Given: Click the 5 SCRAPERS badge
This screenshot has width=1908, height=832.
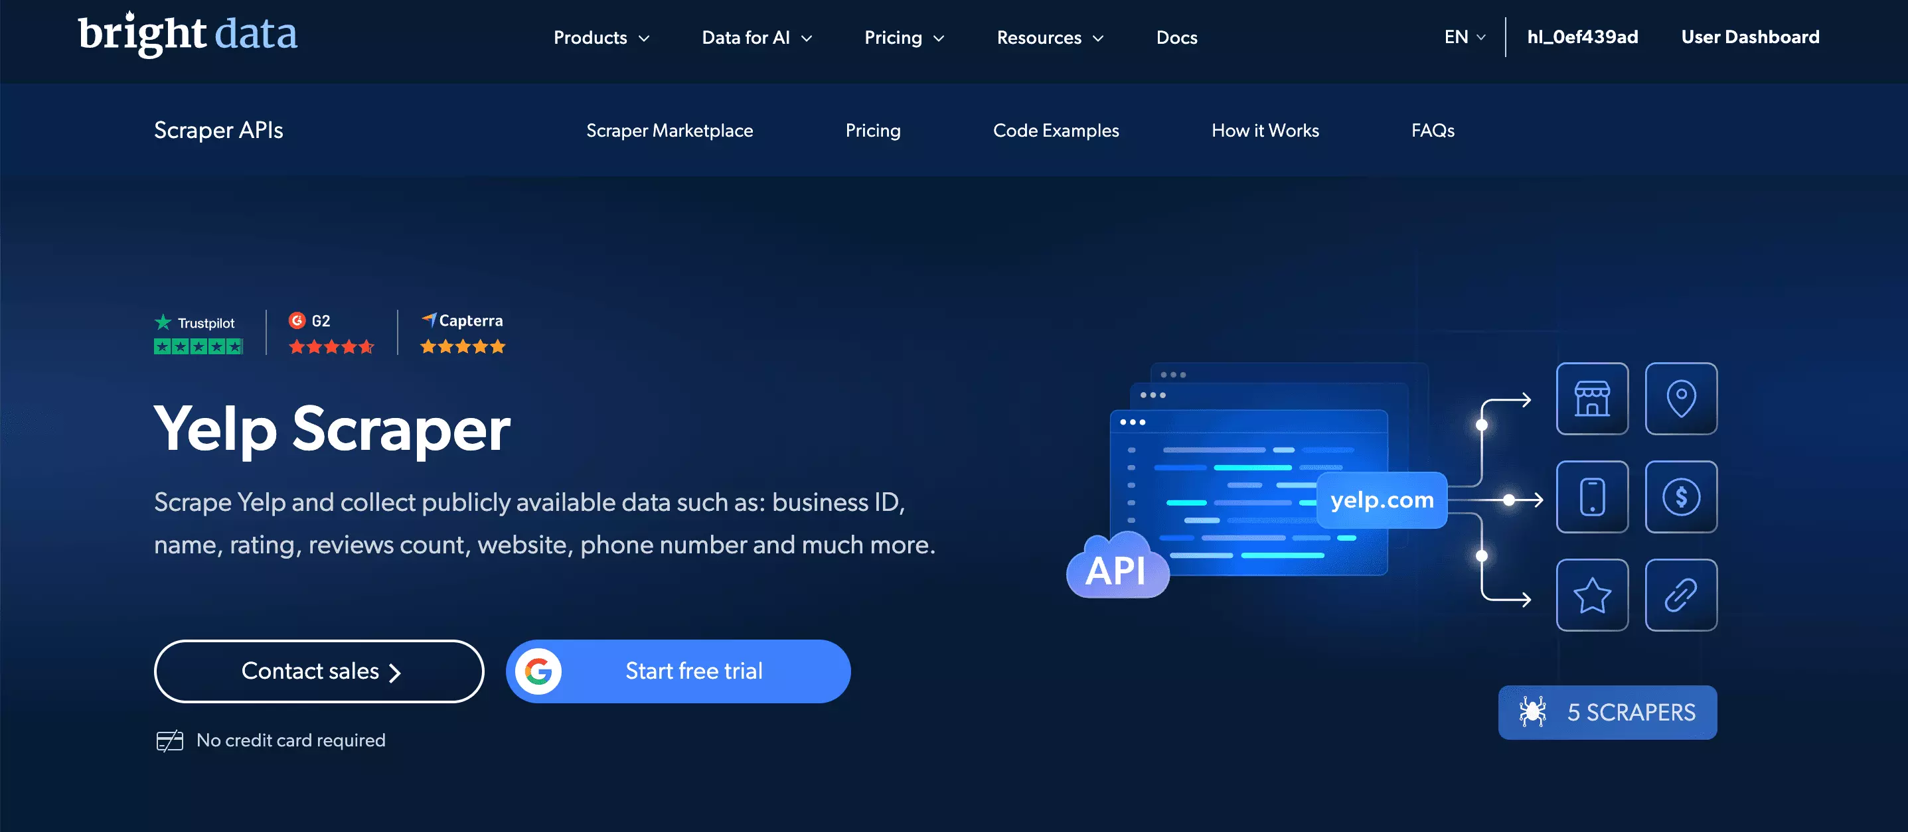Looking at the screenshot, I should pyautogui.click(x=1607, y=712).
